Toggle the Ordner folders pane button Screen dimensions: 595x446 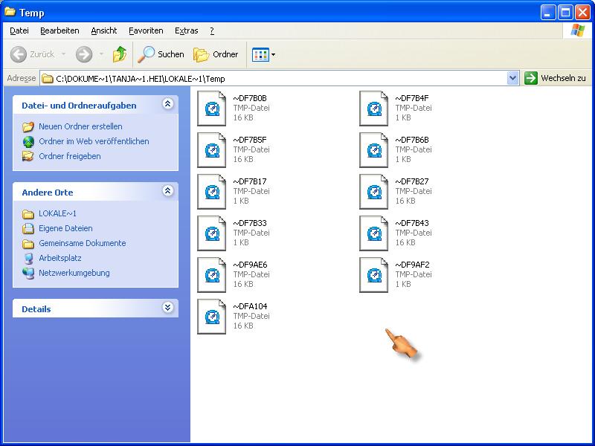click(216, 54)
